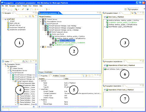Toggle checkbox for Portal Framework Webapp propagation.WebApp
146x112 pixels.
46,28
